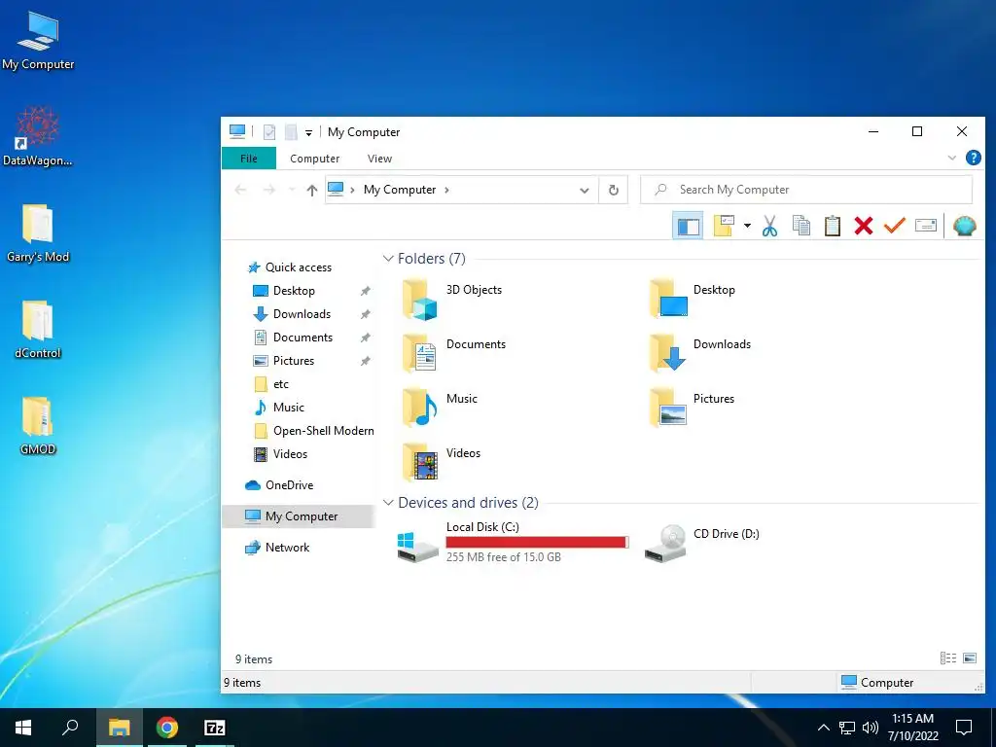The image size is (996, 747).
Task: Open the View ribbon tab
Action: pos(379,159)
